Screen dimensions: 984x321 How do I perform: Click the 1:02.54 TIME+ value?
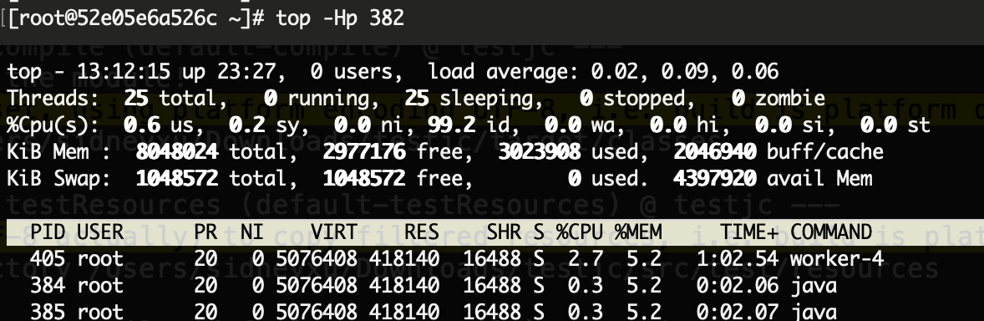click(738, 258)
